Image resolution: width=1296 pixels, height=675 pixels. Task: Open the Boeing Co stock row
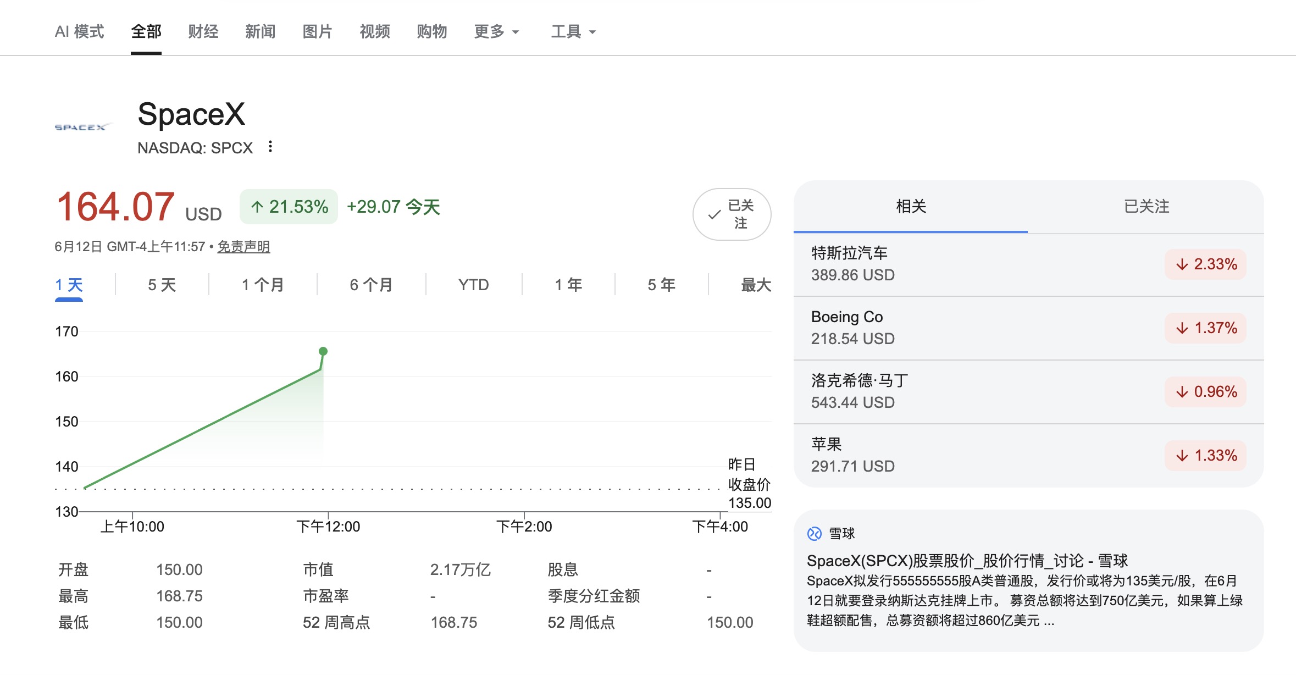1028,328
